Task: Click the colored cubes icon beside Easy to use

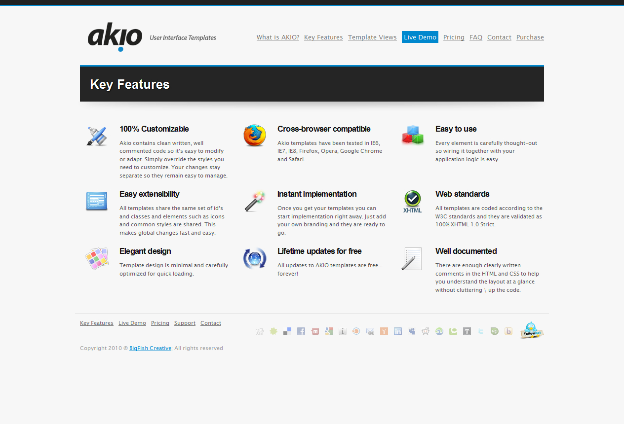Action: click(x=413, y=135)
